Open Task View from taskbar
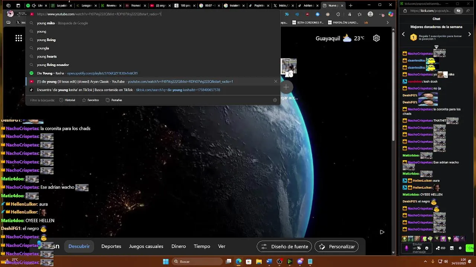 coord(229,261)
